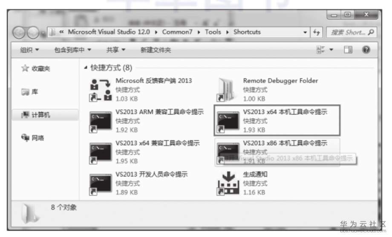Select the text Remote Debugger Folder

pyautogui.click(x=280, y=81)
